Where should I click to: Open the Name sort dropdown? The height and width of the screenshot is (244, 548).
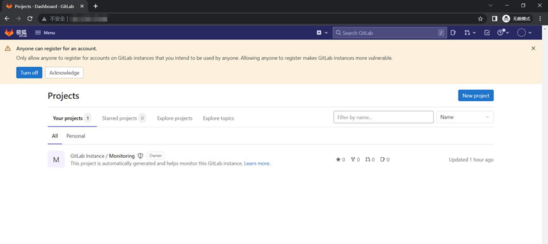pos(465,117)
